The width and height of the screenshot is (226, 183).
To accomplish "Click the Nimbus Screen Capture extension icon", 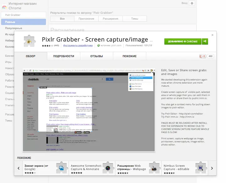I will click(x=201, y=168).
